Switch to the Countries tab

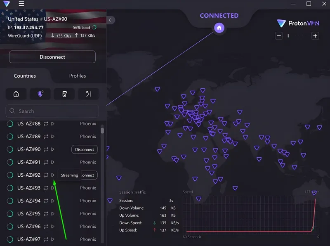coord(25,76)
